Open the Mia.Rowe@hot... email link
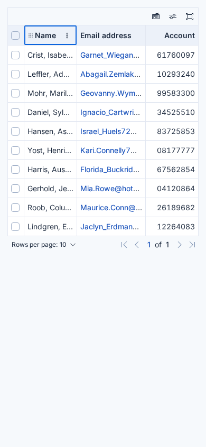This screenshot has height=447, width=206. (110, 189)
